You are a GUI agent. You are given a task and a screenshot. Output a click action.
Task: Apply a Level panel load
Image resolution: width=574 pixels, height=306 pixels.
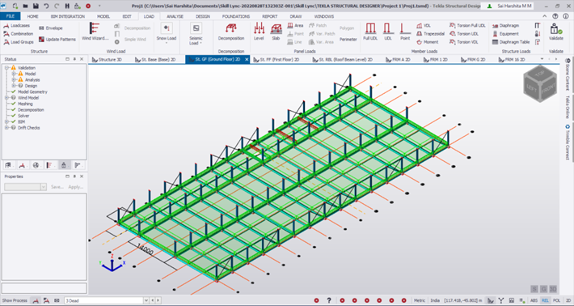[x=259, y=32]
